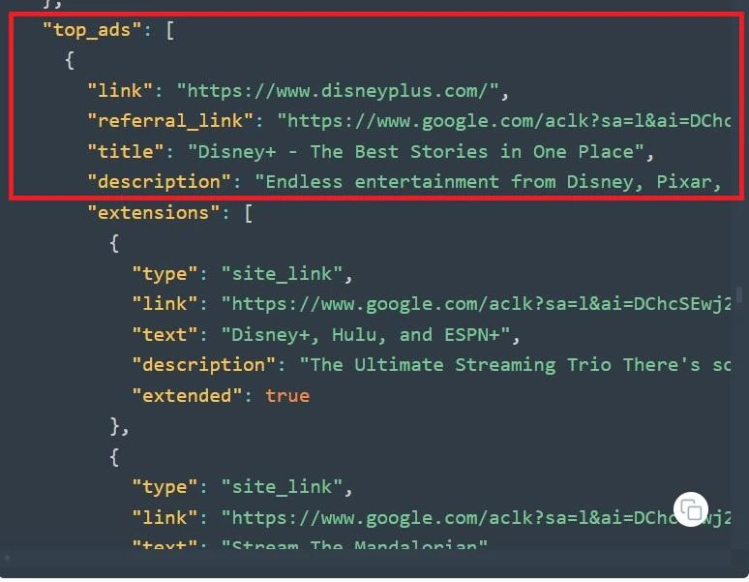Click the true boolean value
749x582 pixels.
[287, 396]
